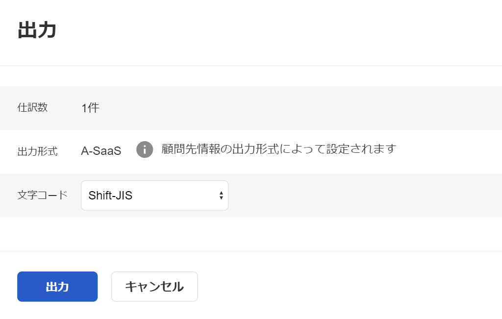Screen dimensions: 502x319
Task: Select the 文字コード dropdown showing Shift-JIS
Action: [154, 195]
